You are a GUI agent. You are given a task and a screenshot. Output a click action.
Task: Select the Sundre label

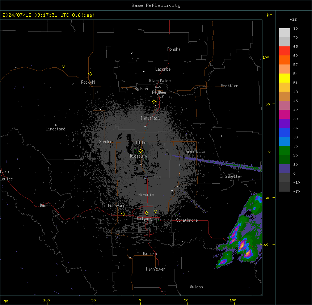[x=106, y=142]
